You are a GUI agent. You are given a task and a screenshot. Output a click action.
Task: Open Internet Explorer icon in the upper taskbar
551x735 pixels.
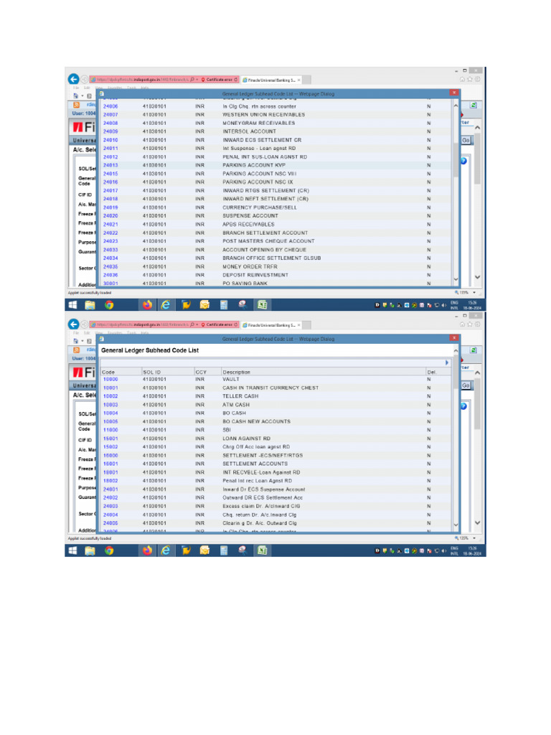tap(166, 305)
